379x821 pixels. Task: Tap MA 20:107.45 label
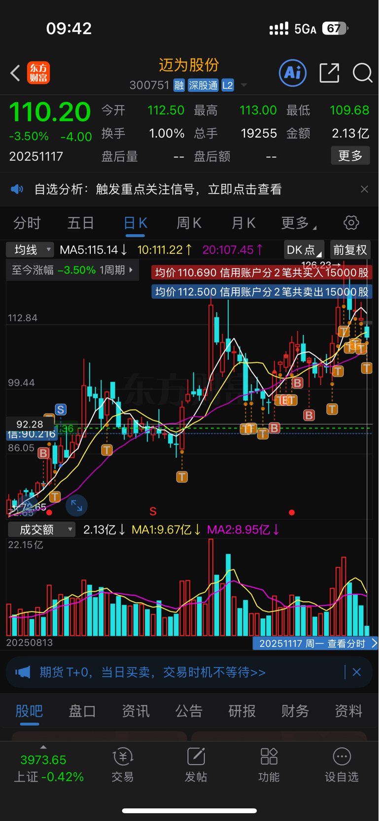pyautogui.click(x=233, y=250)
